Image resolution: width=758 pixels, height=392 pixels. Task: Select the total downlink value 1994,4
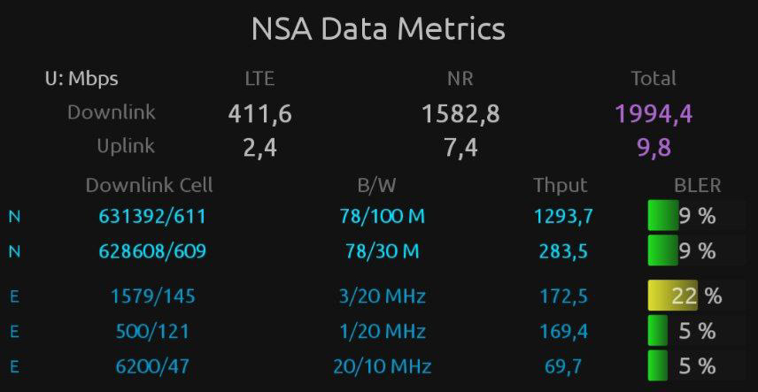[654, 113]
